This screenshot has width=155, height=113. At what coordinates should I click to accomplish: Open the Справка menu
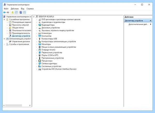[30, 9]
